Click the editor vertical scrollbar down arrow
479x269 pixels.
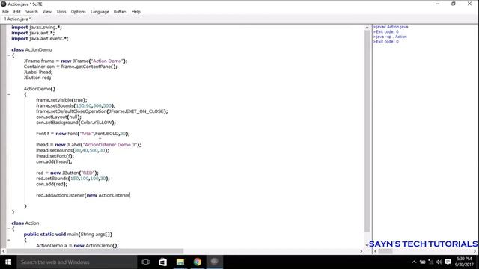click(367, 245)
